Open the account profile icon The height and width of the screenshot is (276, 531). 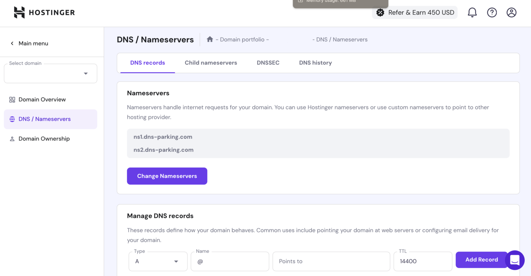tap(511, 12)
